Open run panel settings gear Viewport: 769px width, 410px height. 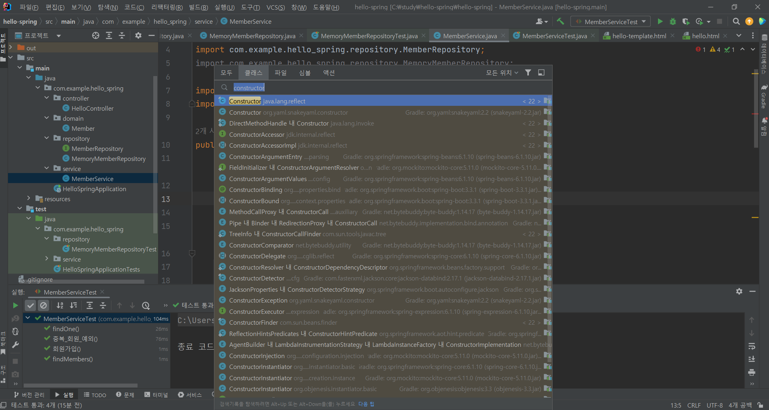739,291
